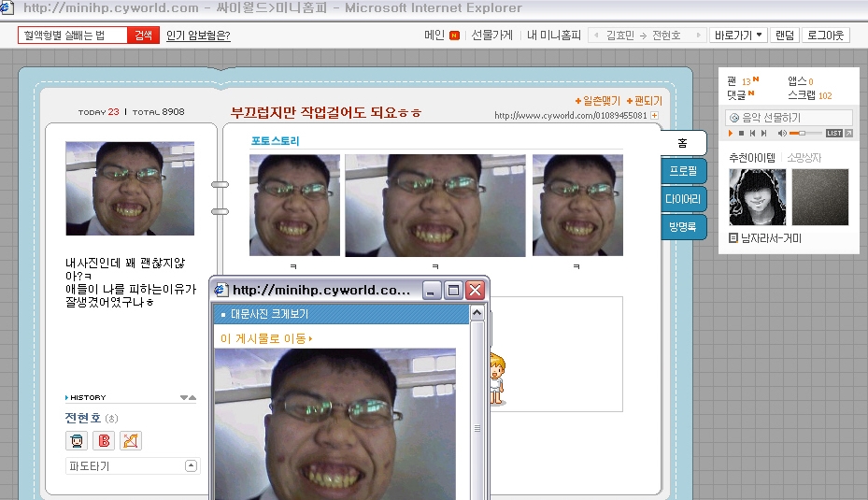The height and width of the screenshot is (500, 868).
Task: Click the bow and arrow icon
Action: pyautogui.click(x=131, y=440)
